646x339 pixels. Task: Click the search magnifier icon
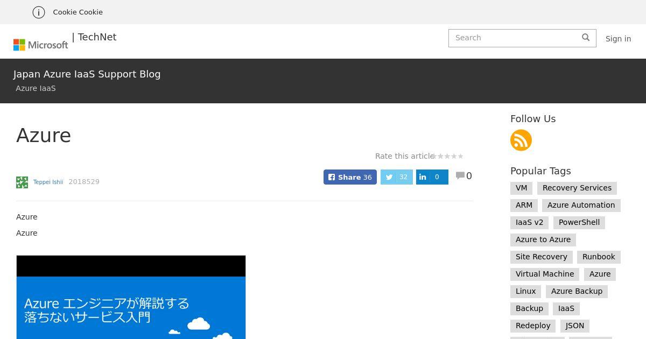pyautogui.click(x=586, y=37)
